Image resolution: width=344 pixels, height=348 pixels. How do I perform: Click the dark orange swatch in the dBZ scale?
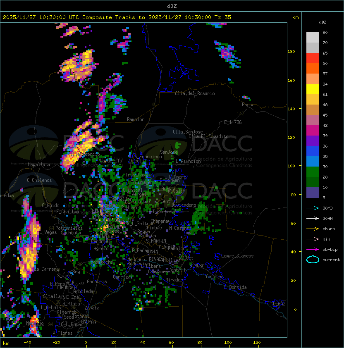tap(313, 68)
